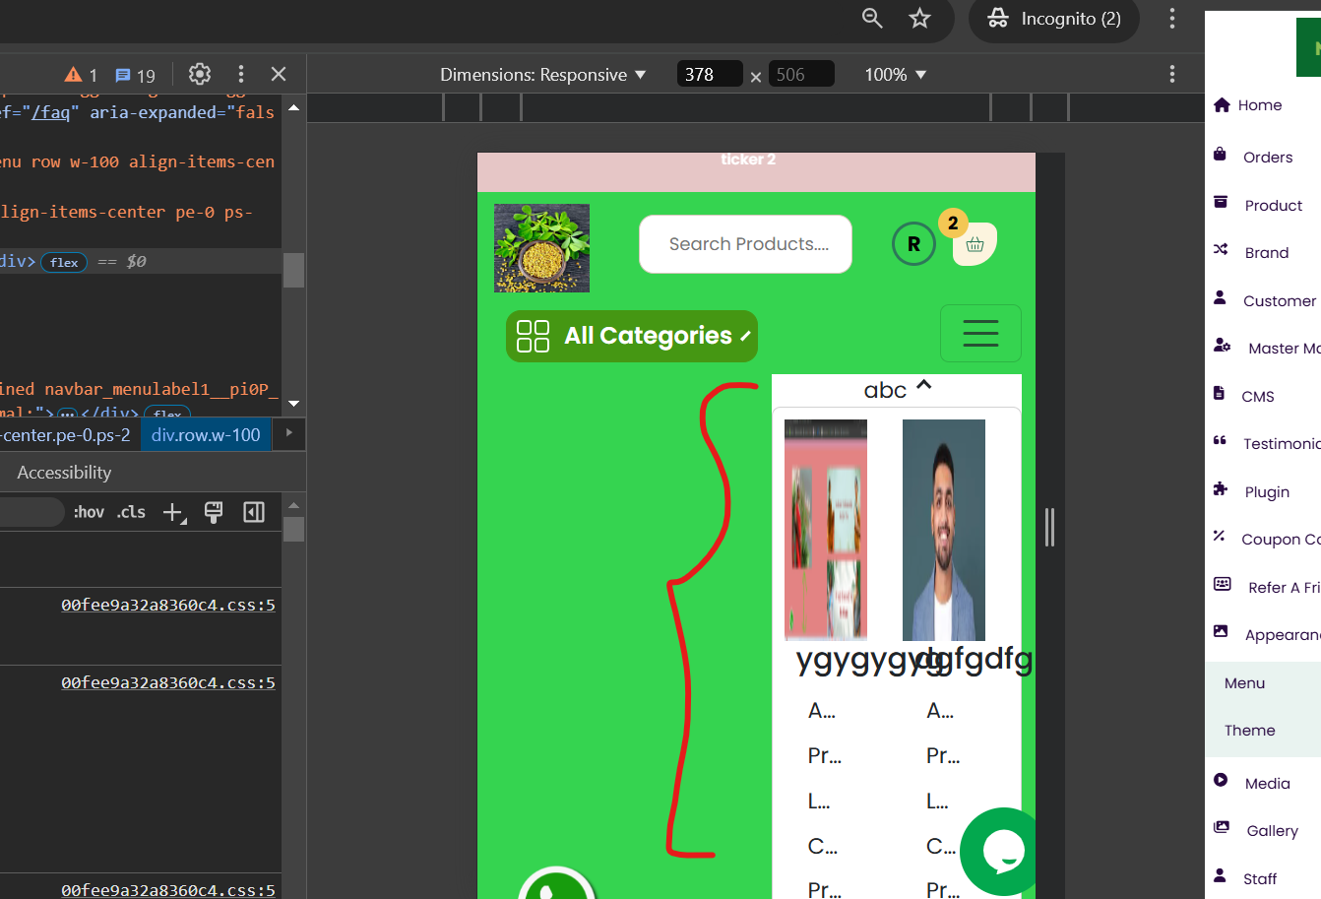Toggle the :hov element state button
Image resolution: width=1321 pixels, height=899 pixels.
click(89, 512)
